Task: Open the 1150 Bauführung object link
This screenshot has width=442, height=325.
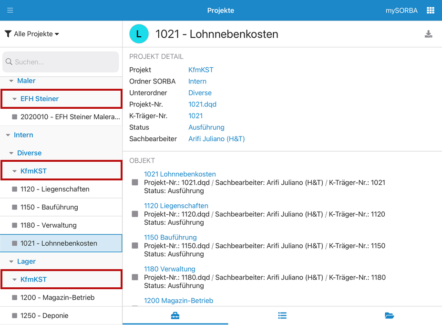Action: point(170,237)
